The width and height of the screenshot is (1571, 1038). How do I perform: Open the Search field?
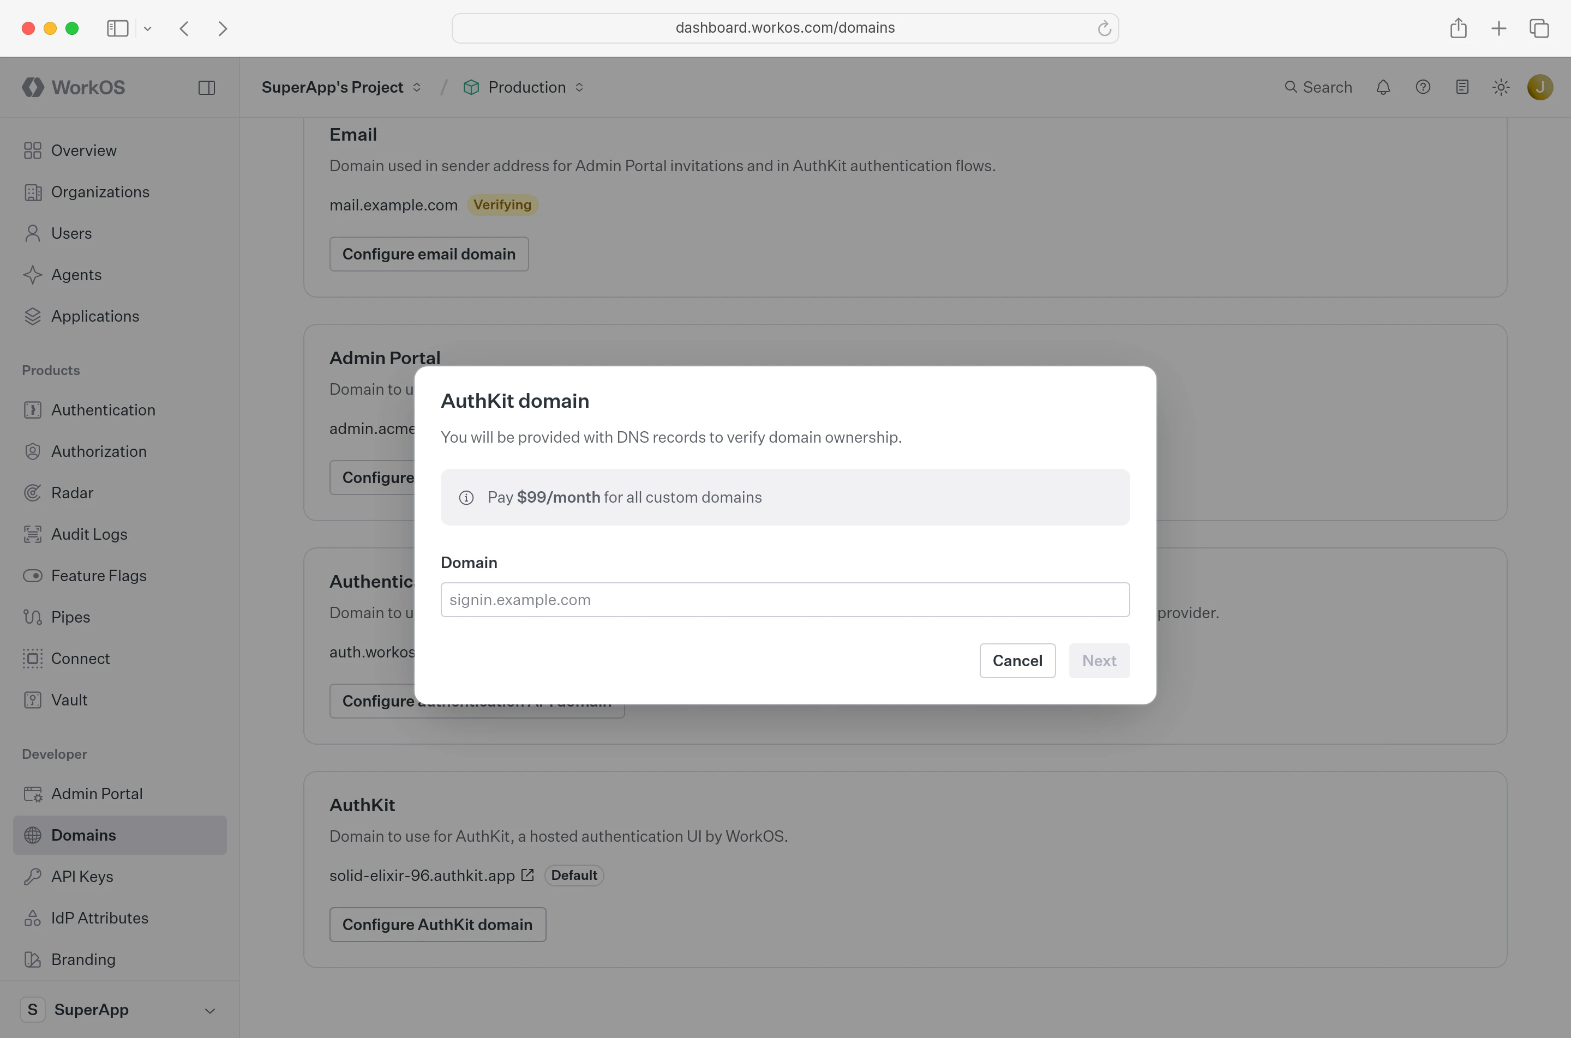click(x=1318, y=87)
